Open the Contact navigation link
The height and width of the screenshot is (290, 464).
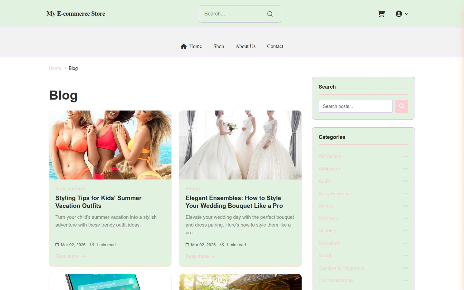tap(275, 46)
